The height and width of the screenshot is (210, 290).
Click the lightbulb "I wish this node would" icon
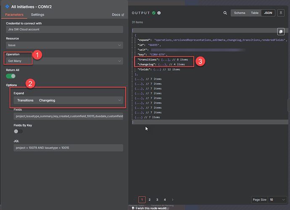coord(133,208)
